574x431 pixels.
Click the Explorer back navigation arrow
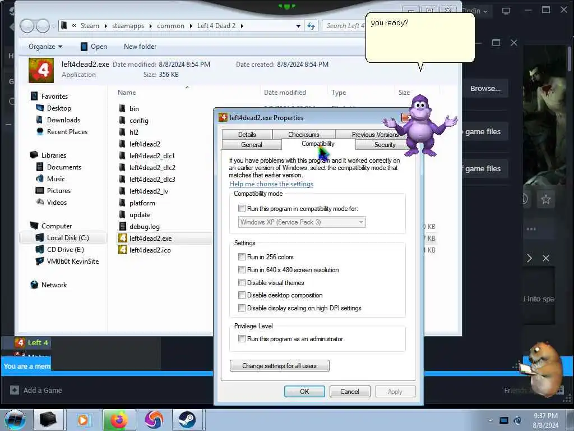(27, 26)
